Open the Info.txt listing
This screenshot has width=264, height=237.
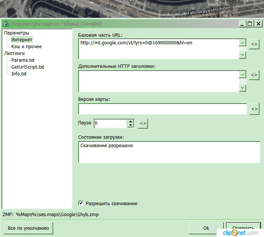[19, 74]
